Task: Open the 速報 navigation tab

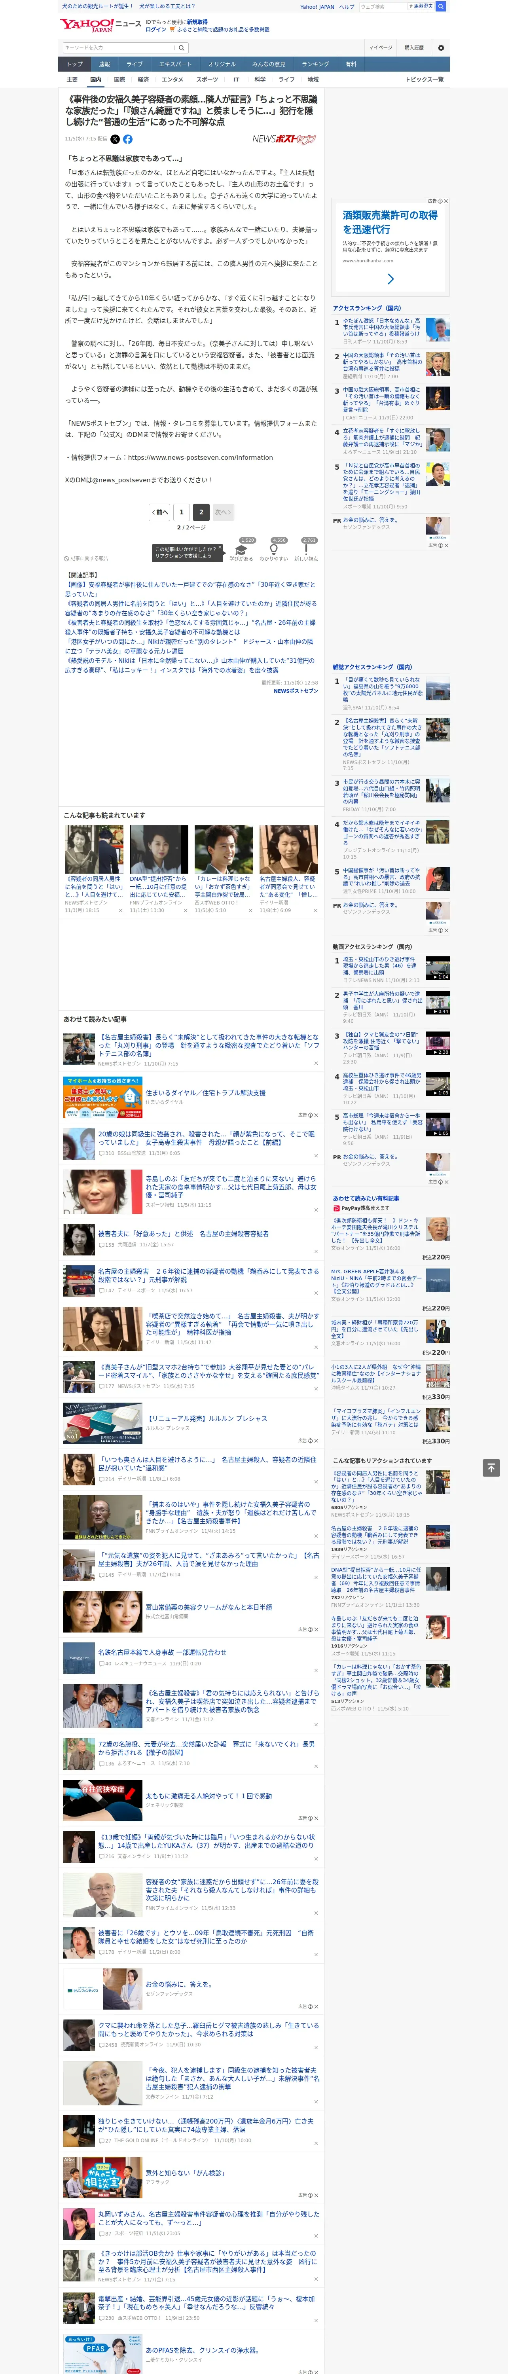Action: [104, 64]
